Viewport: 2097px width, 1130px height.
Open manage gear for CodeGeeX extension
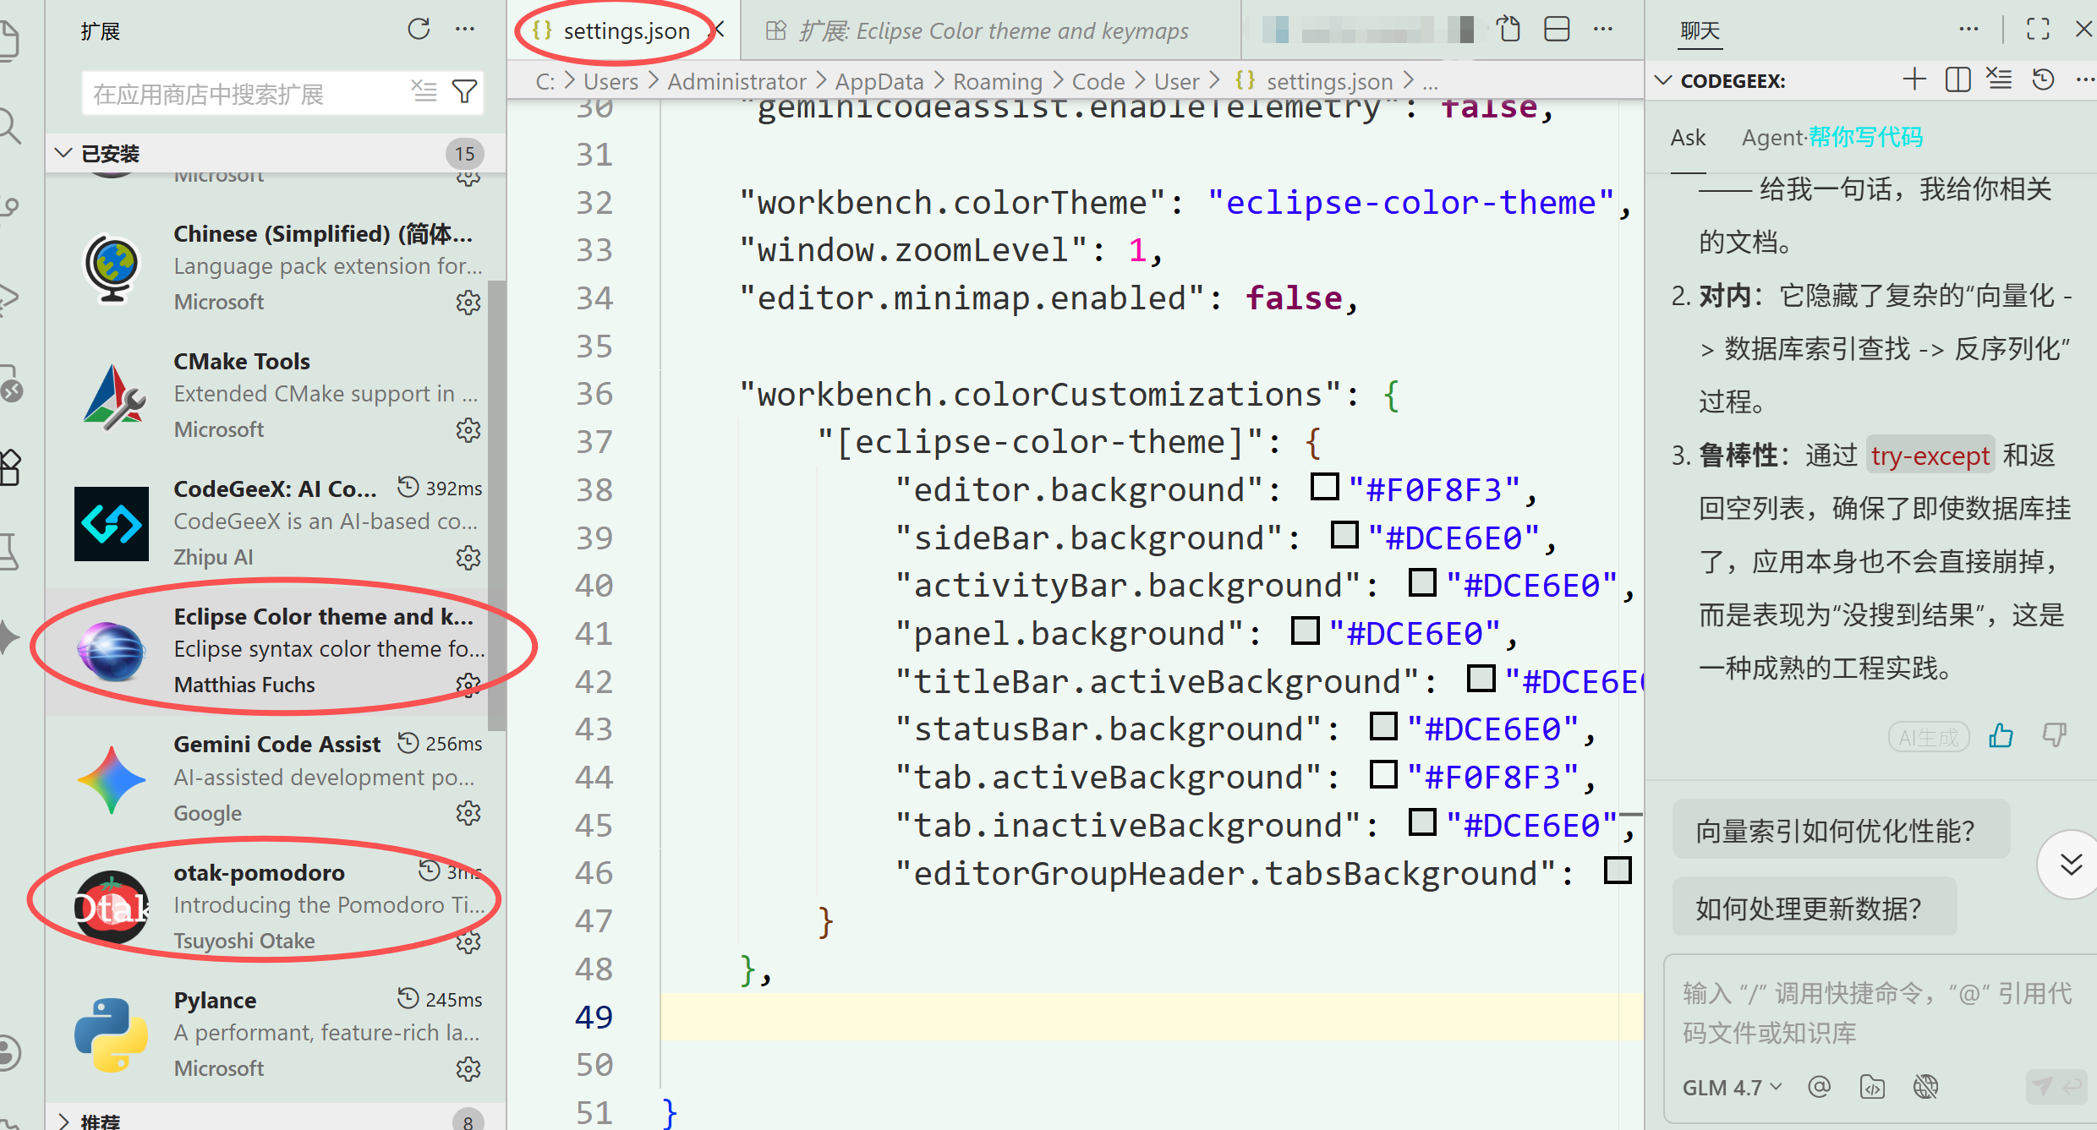[x=468, y=557]
